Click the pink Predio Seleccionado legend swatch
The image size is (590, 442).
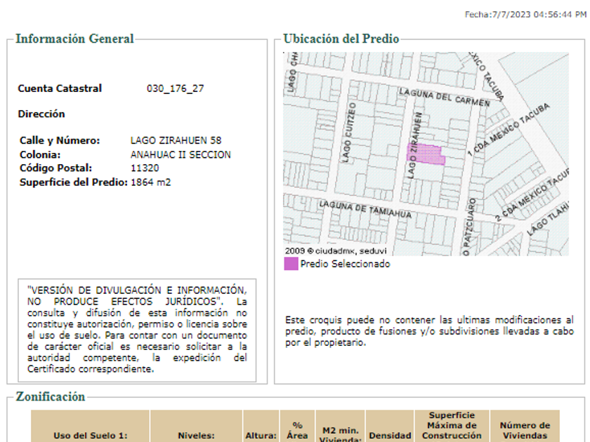[291, 264]
